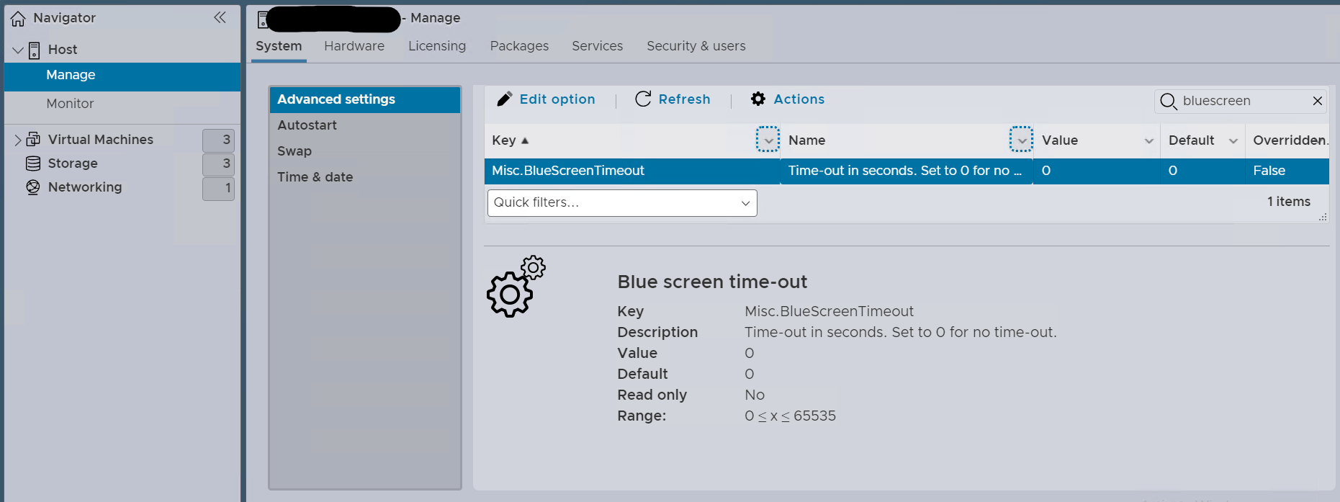Click the range value '0 ≤ x ≤ 65535'

click(790, 416)
